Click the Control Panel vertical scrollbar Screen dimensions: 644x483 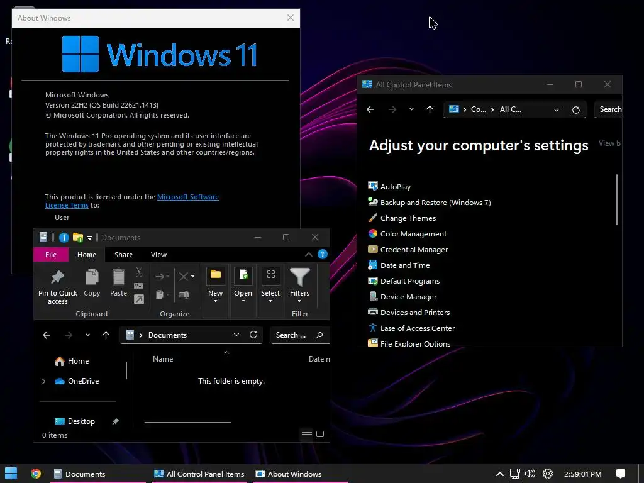coord(617,199)
